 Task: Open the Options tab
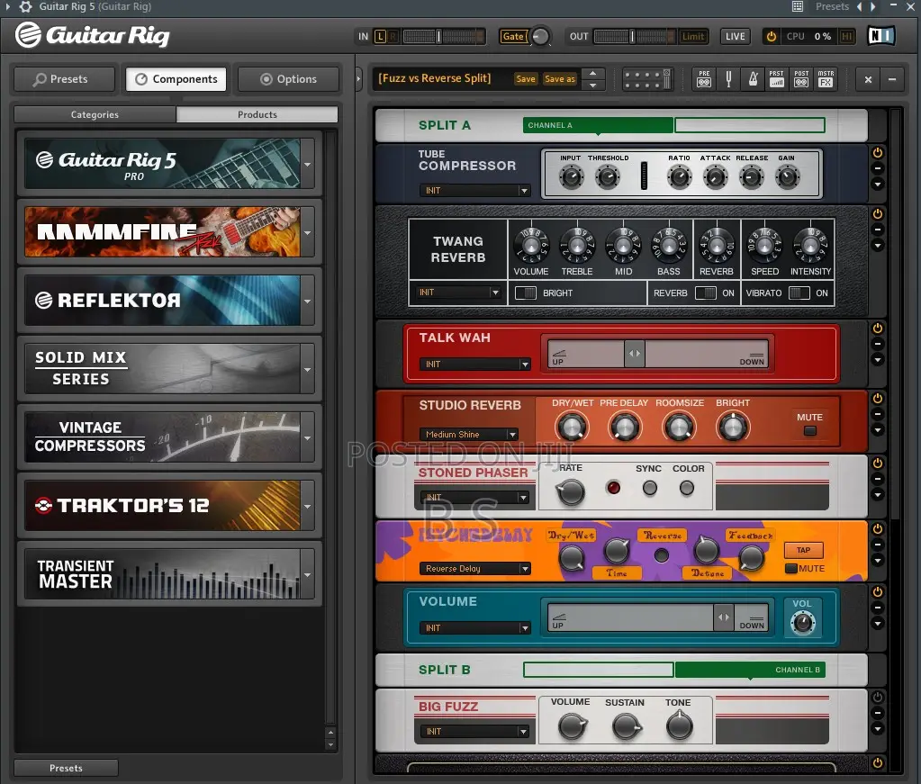(x=288, y=79)
